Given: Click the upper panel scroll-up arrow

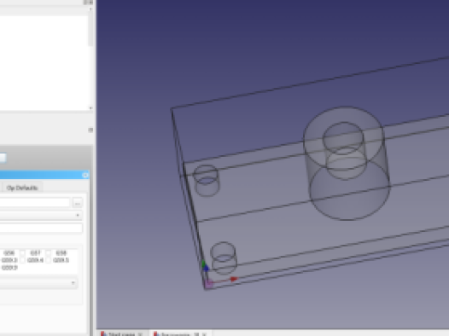Looking at the screenshot, I should (x=90, y=9).
